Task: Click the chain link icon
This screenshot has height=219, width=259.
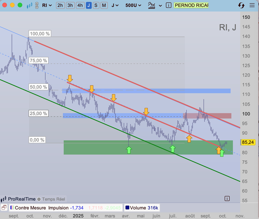Action: point(37,5)
